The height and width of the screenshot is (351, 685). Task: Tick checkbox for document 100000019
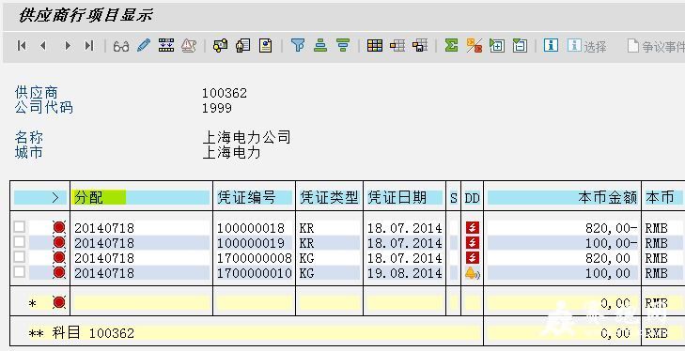pos(19,242)
